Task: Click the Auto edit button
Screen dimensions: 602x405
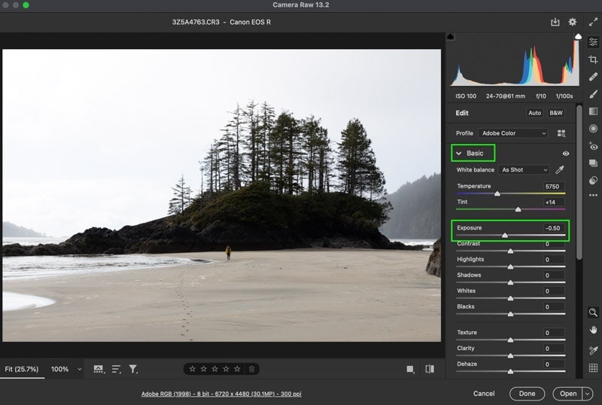Action: [x=534, y=113]
